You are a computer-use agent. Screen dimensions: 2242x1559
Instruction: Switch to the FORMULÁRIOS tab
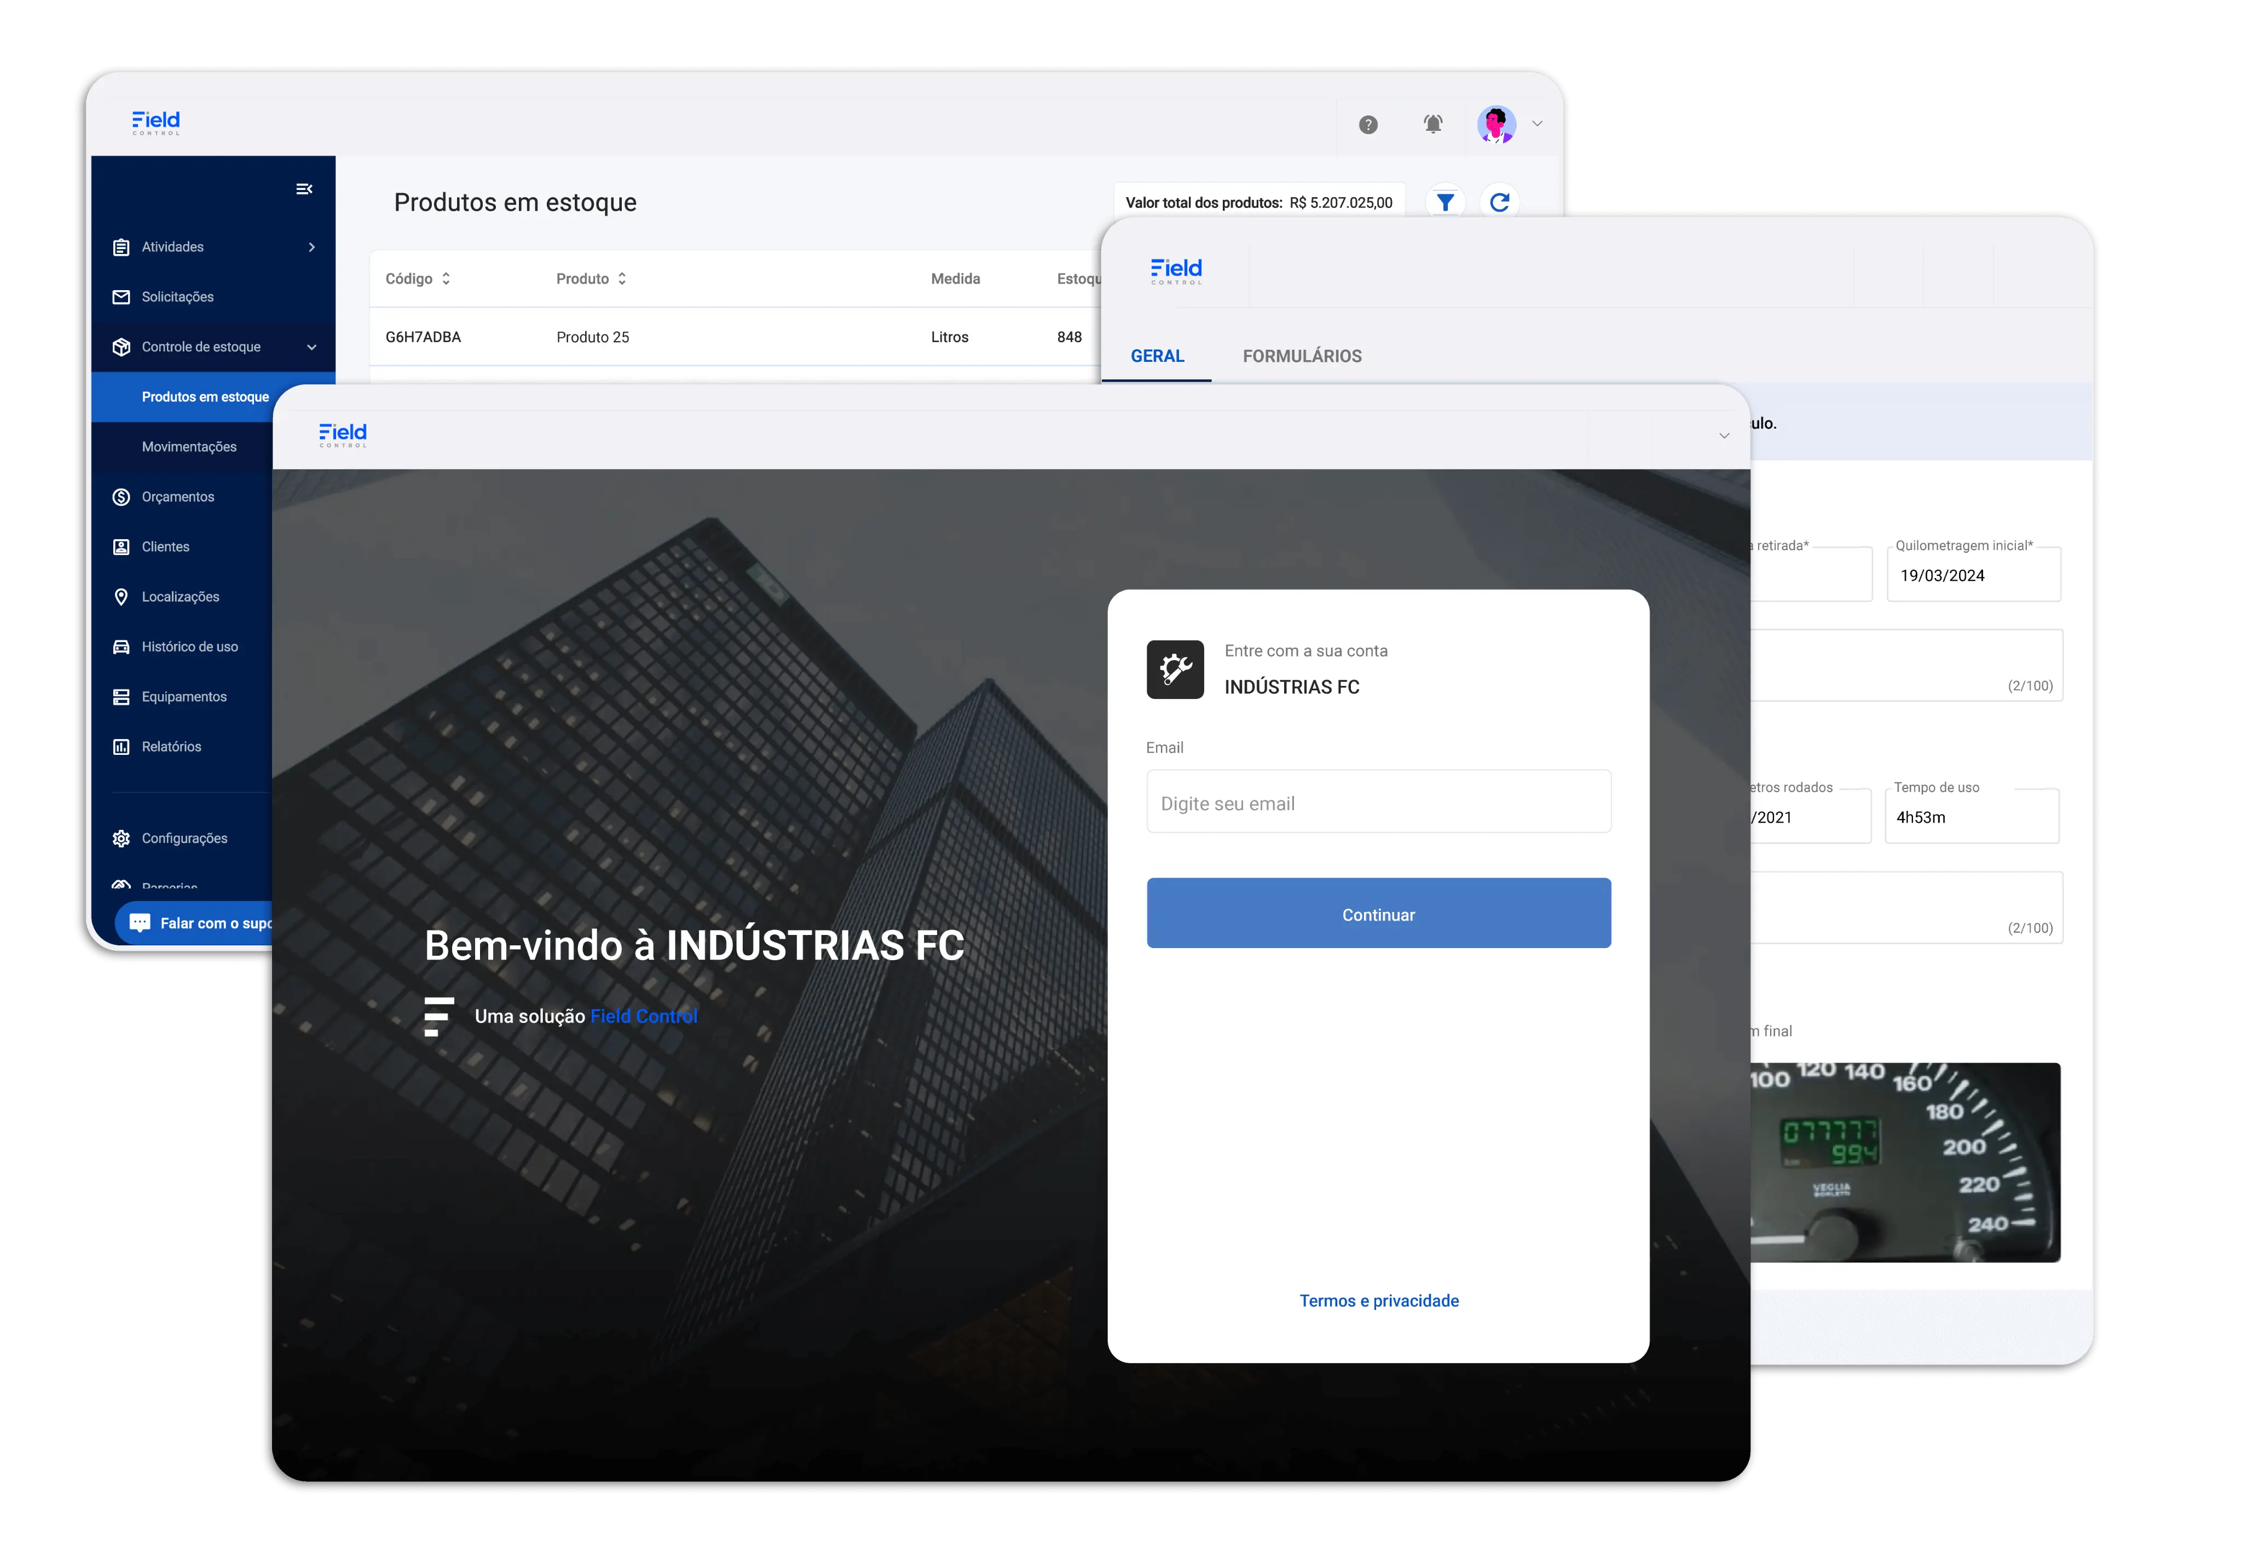click(1302, 356)
